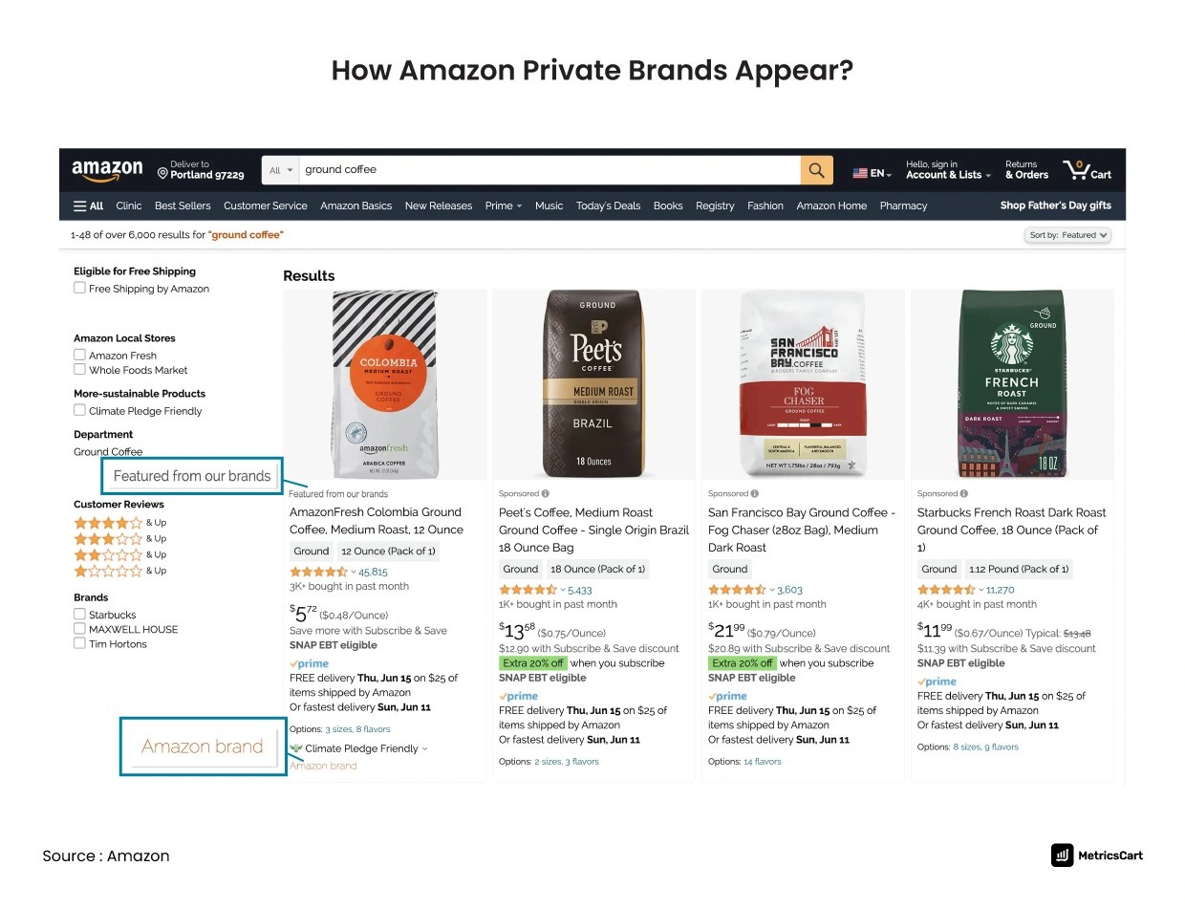Click the prime badge on AmazonFresh listing
Image resolution: width=1185 pixels, height=909 pixels.
pos(308,662)
